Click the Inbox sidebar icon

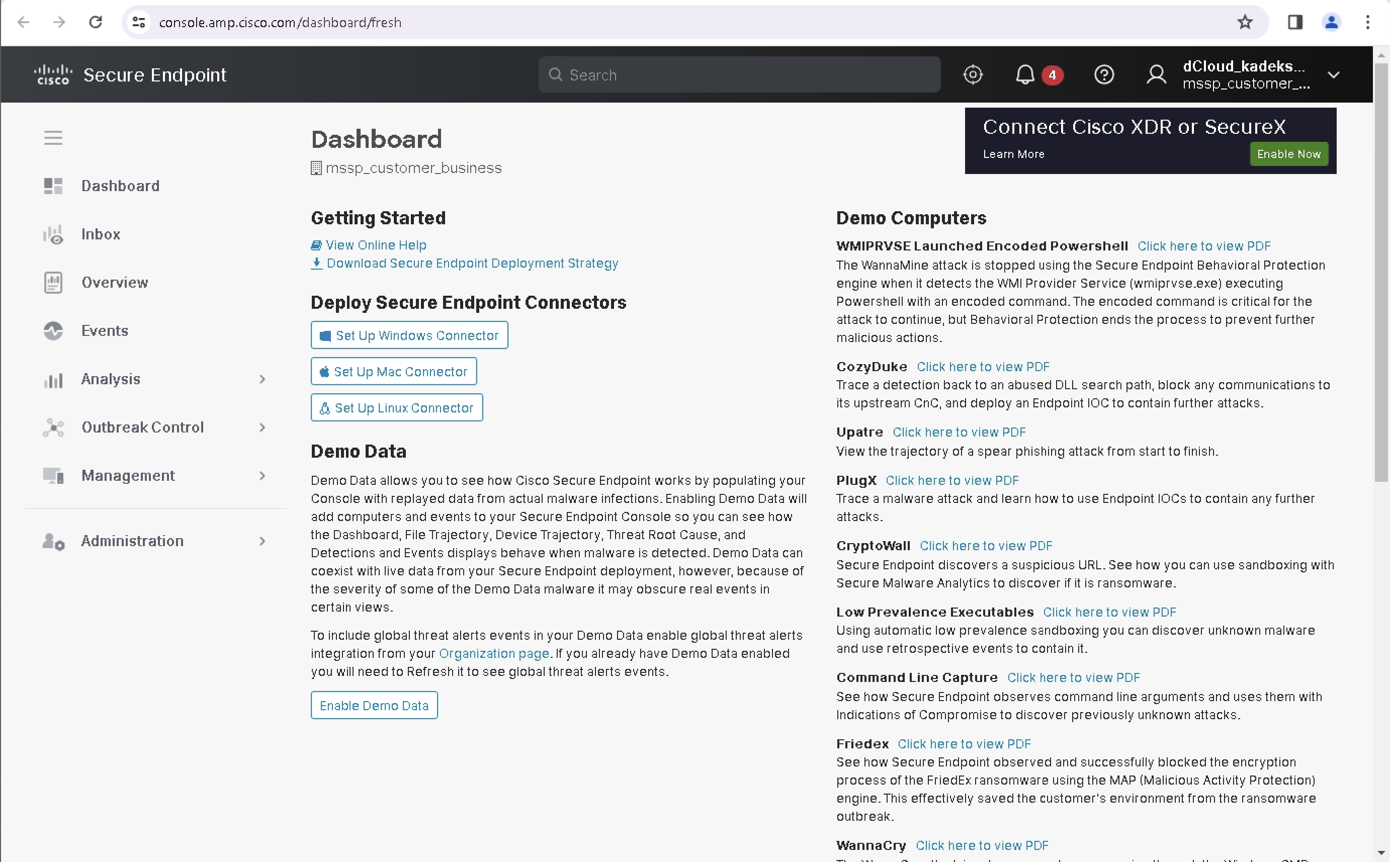click(x=53, y=234)
